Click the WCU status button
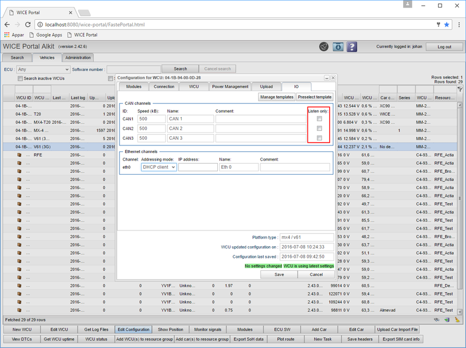This screenshot has height=348, width=466. 96,339
